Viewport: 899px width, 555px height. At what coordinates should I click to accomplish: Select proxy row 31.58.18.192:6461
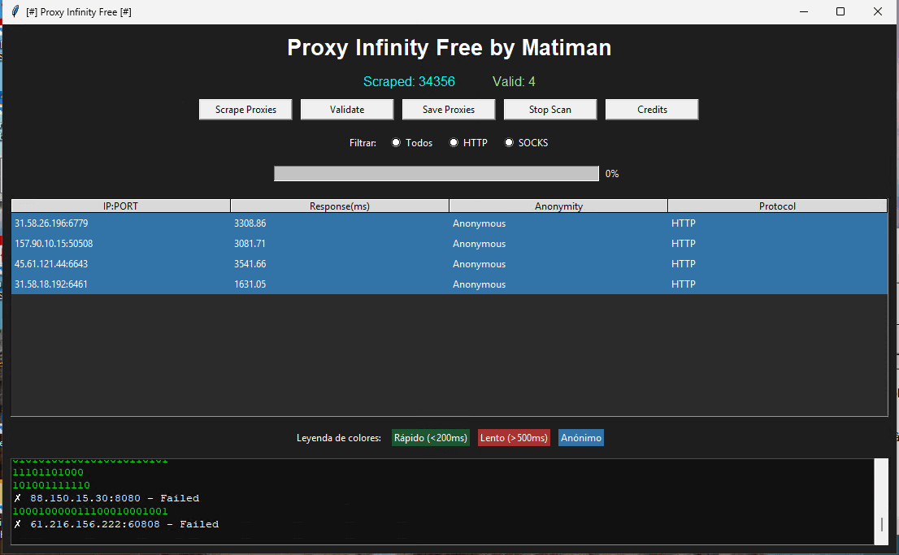tap(449, 284)
